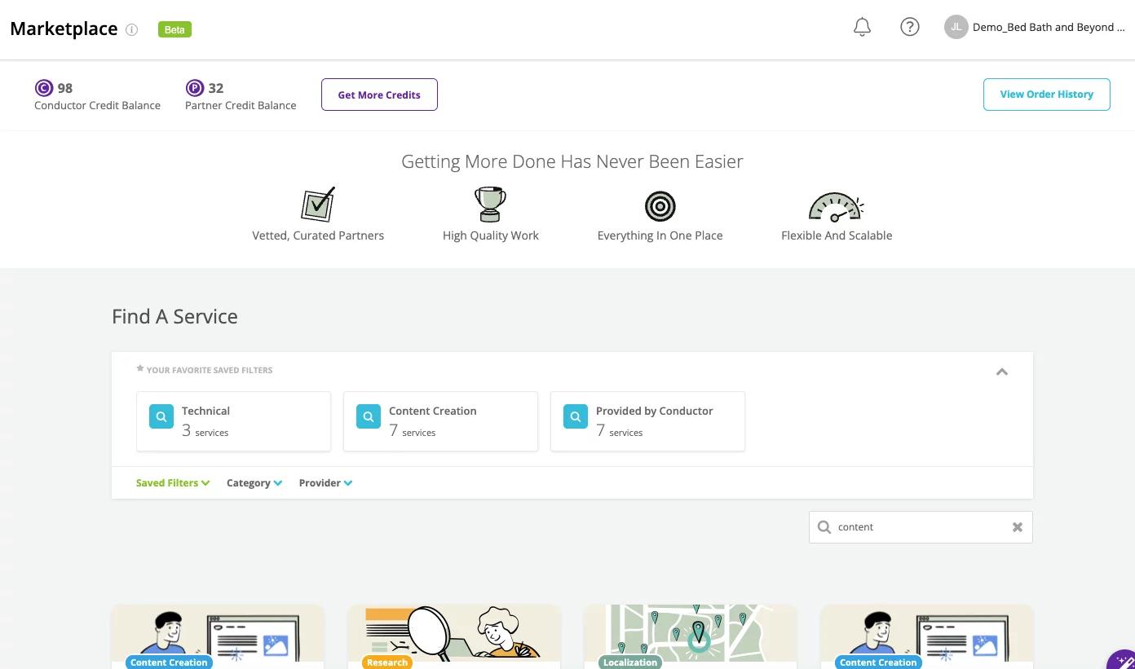Open the Demo_Bed Bath and Beyond account menu
The image size is (1135, 669).
[1049, 27]
